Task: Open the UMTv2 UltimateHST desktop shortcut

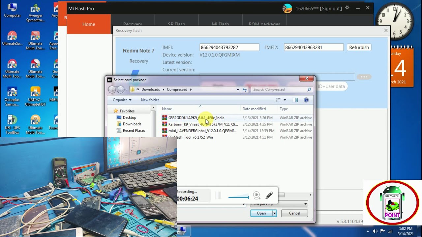Action: [x=35, y=97]
